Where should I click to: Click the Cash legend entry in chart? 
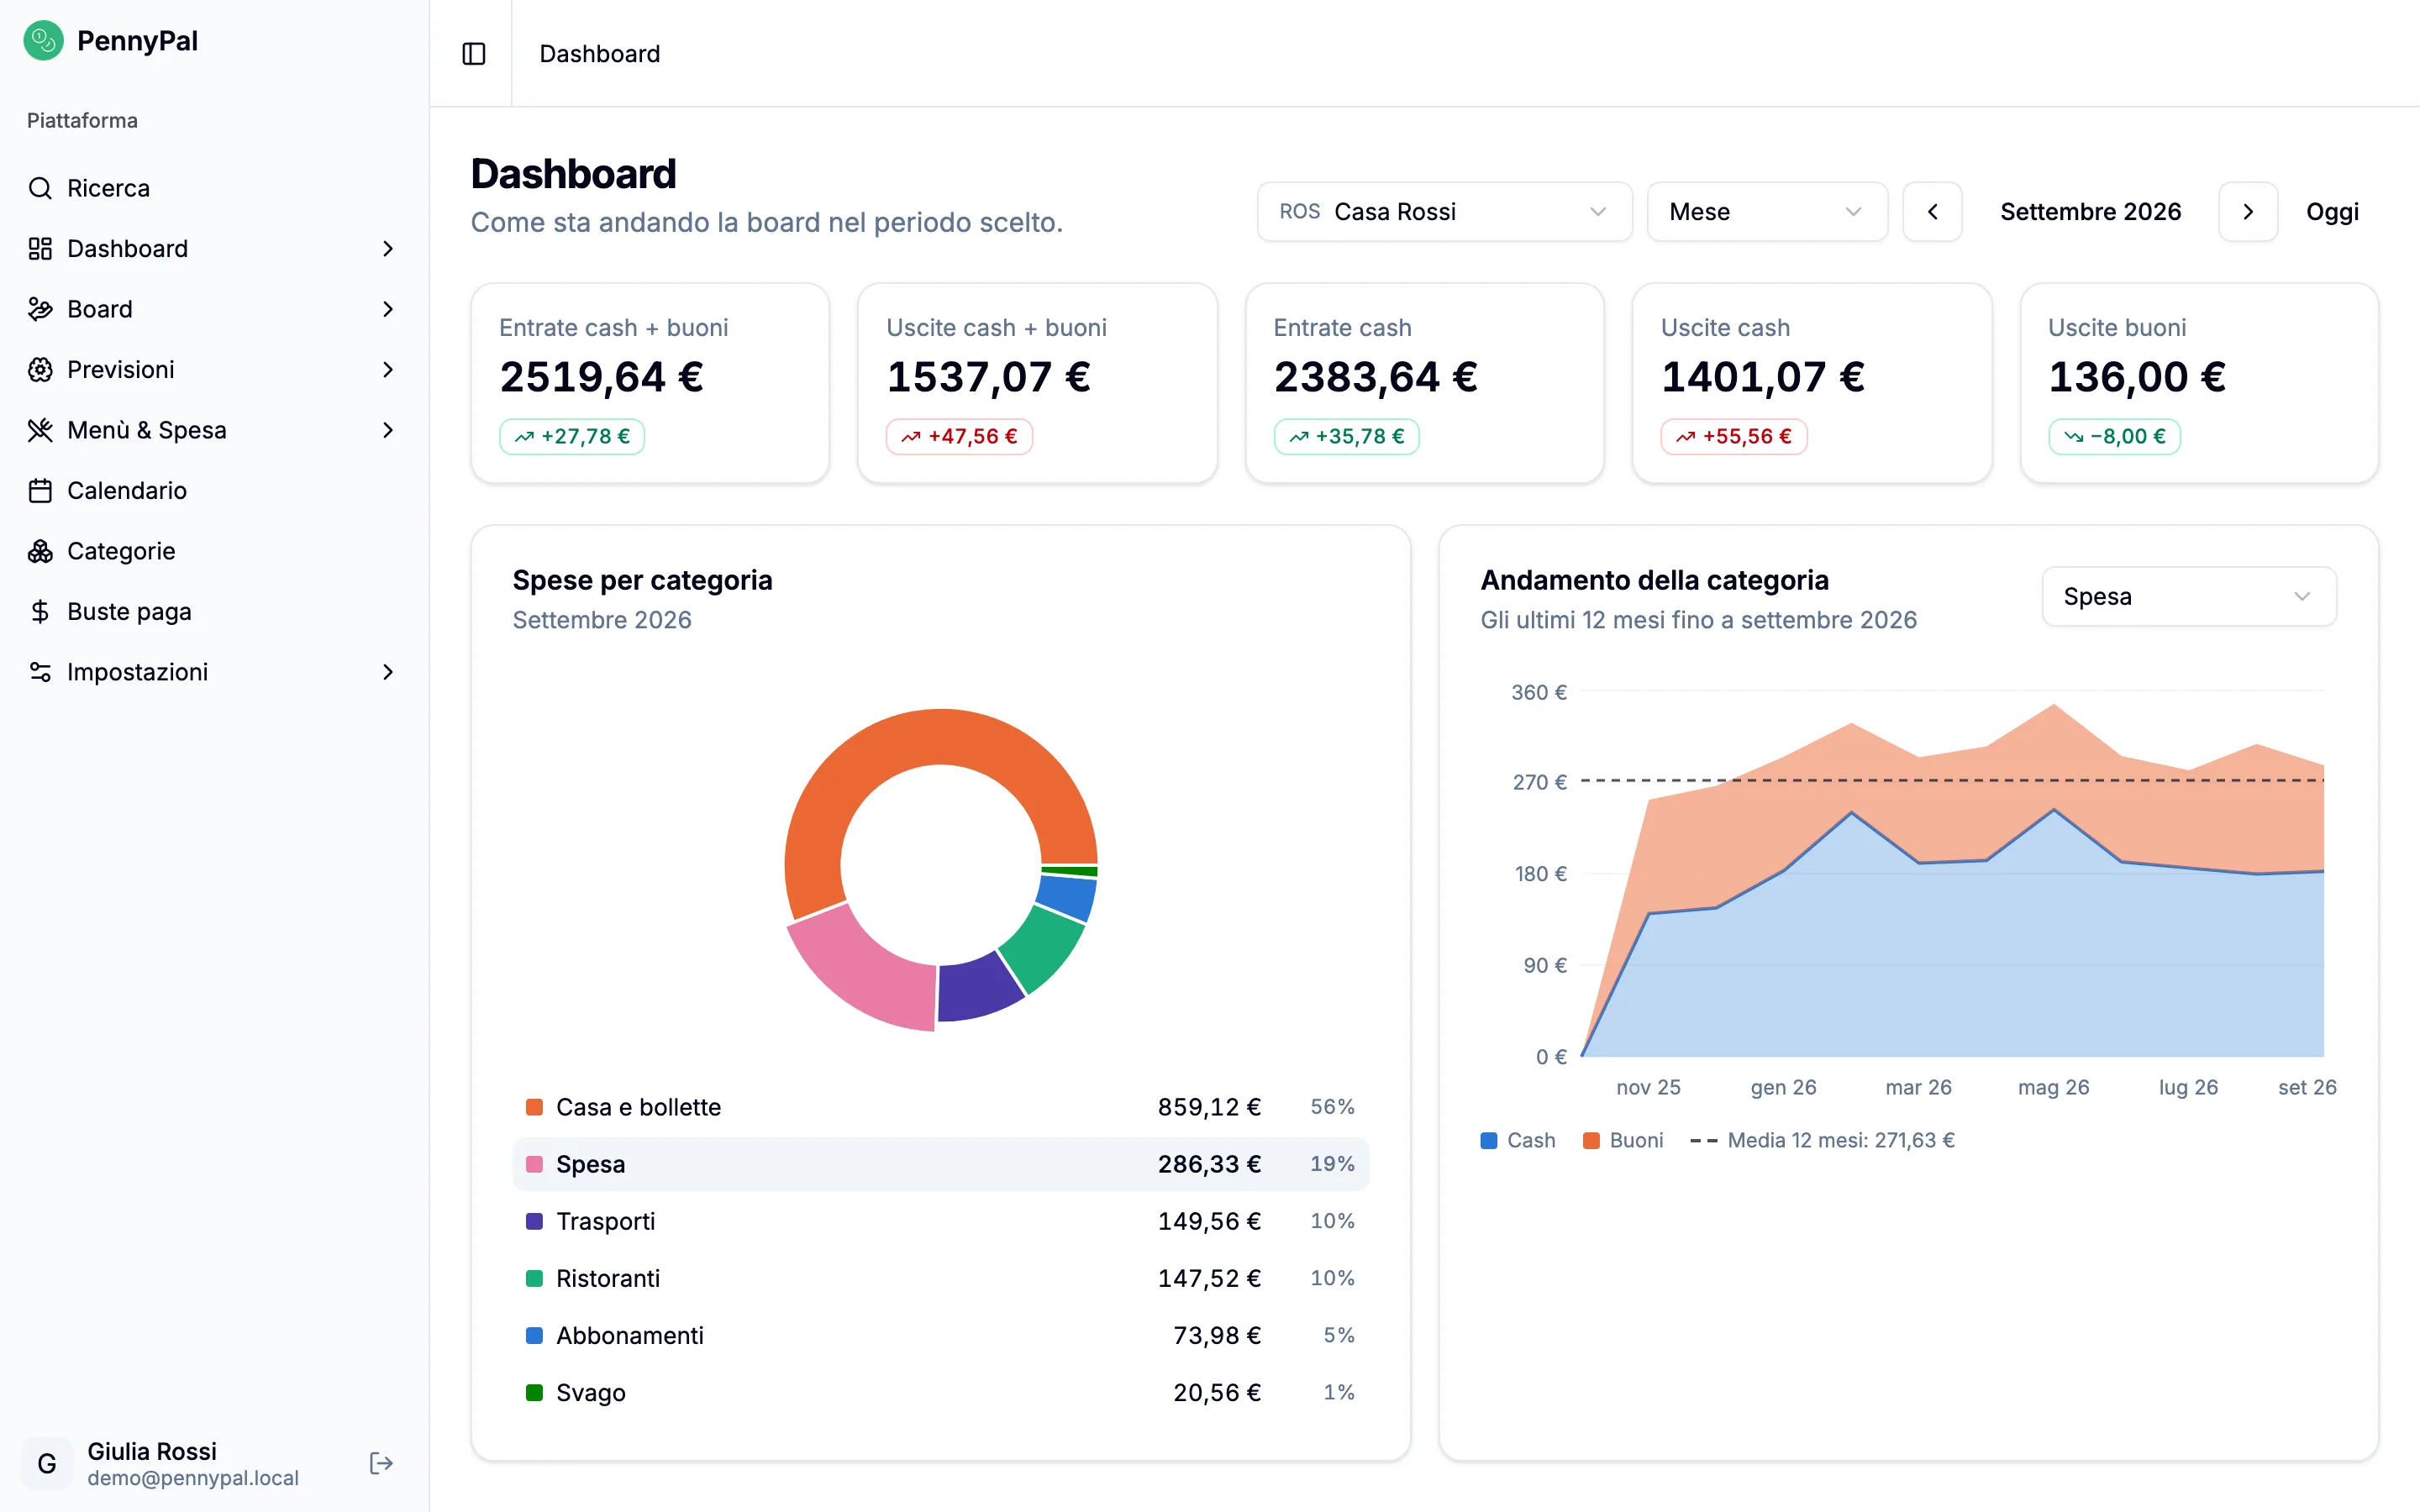tap(1518, 1140)
